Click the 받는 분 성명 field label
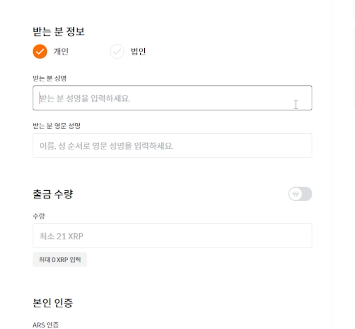 point(49,78)
